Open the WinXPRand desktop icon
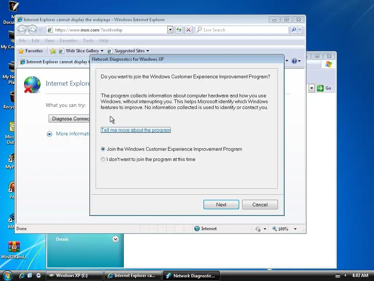Viewport: 374px width, 281px height. click(x=14, y=250)
